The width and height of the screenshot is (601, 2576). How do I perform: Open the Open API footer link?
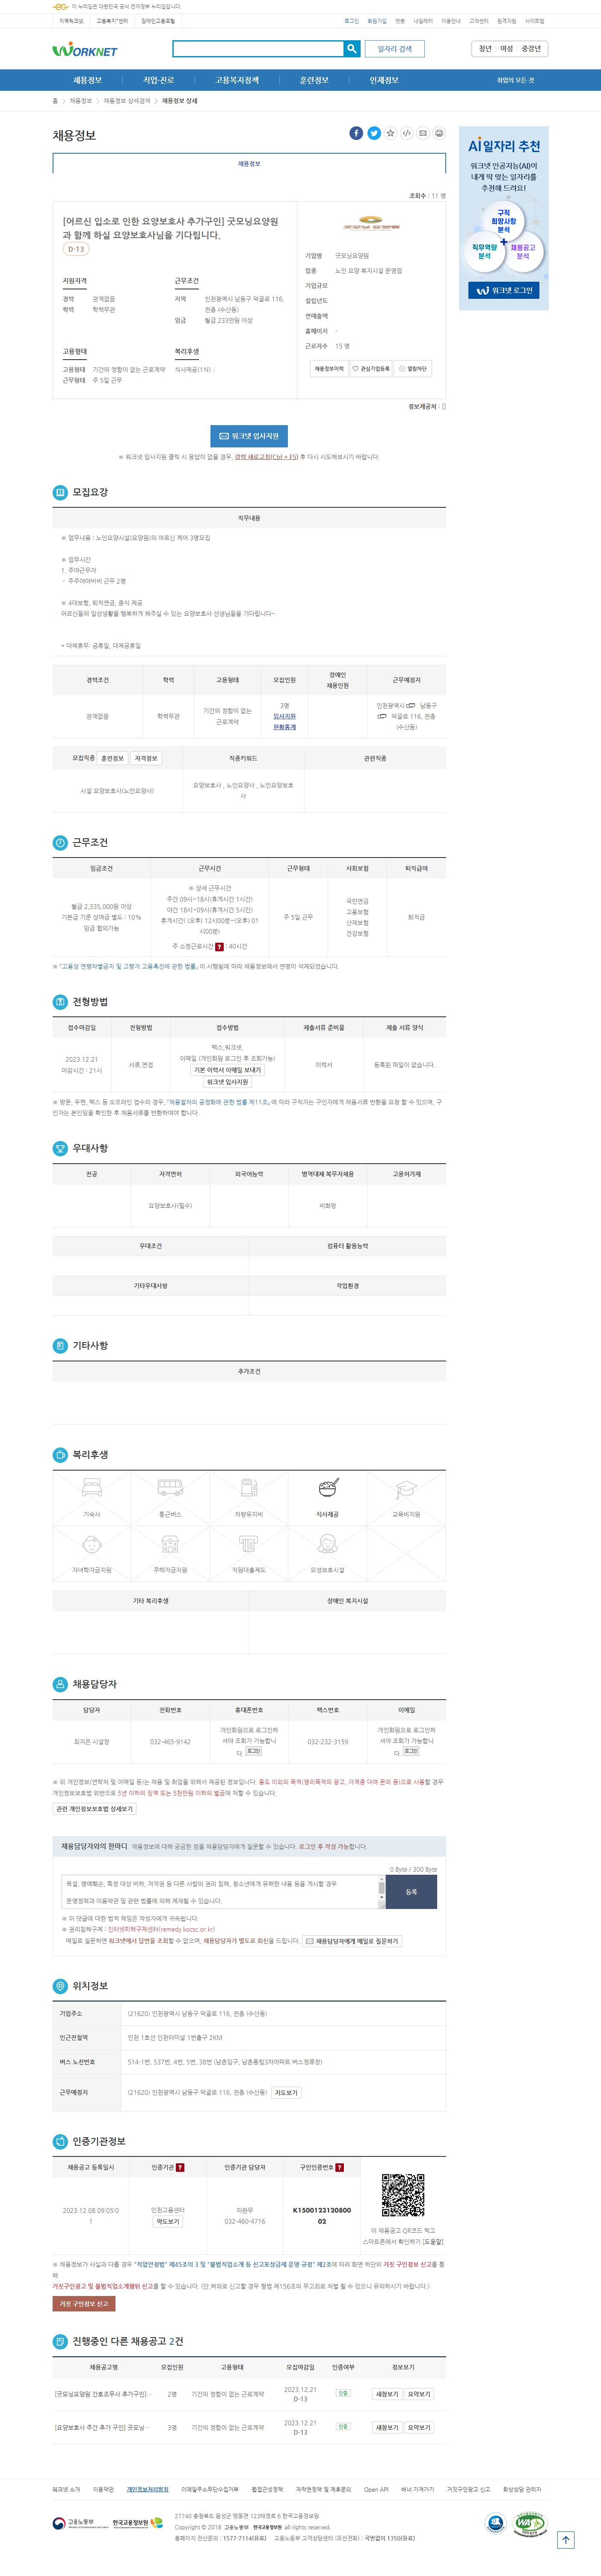point(376,2489)
